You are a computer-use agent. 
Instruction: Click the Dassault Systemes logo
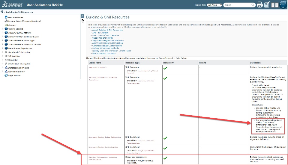click(x=12, y=5)
